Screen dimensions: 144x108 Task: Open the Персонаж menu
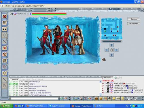pyautogui.click(x=114, y=9)
